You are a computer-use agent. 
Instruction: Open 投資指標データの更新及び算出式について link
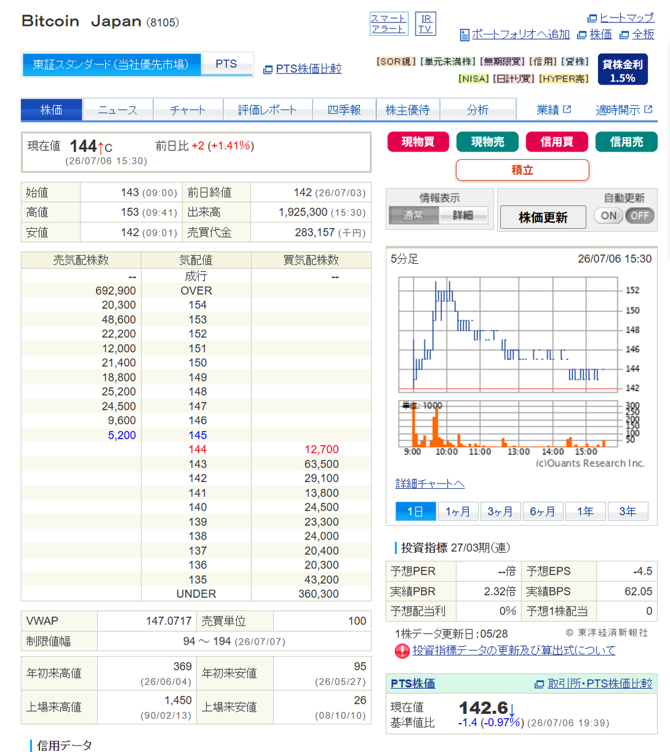[514, 650]
